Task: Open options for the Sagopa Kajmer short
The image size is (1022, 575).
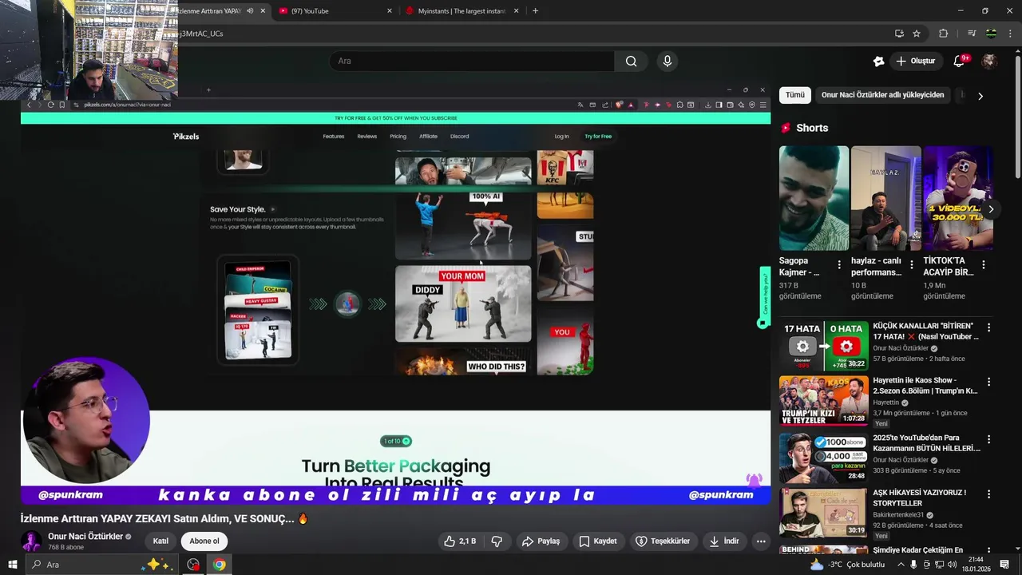Action: [838, 264]
